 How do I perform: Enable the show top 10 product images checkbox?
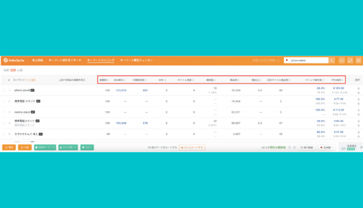pos(57,80)
